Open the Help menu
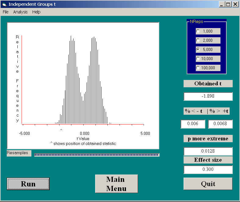This screenshot has width=240, height=202. point(36,12)
